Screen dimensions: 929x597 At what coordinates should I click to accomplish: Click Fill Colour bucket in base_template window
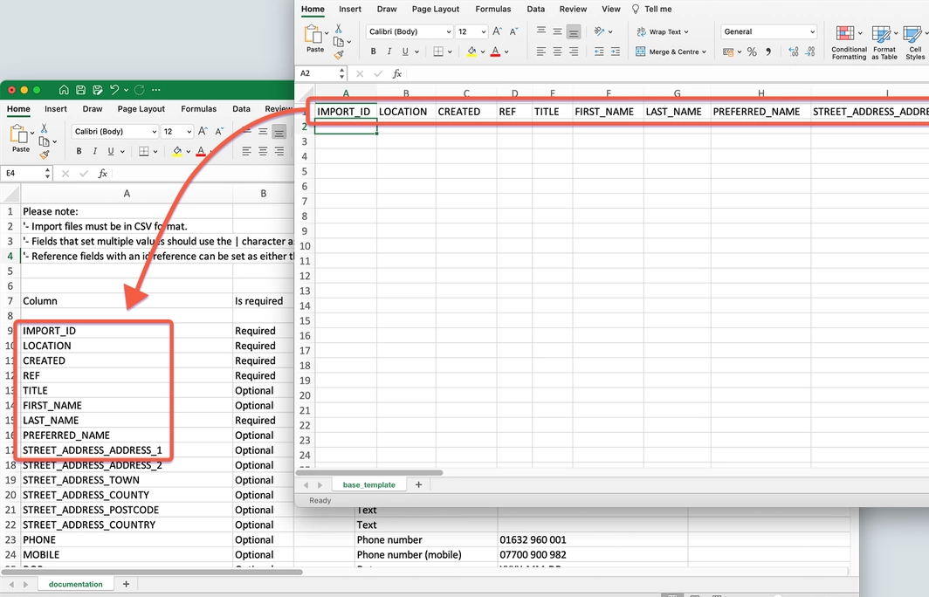pyautogui.click(x=471, y=51)
